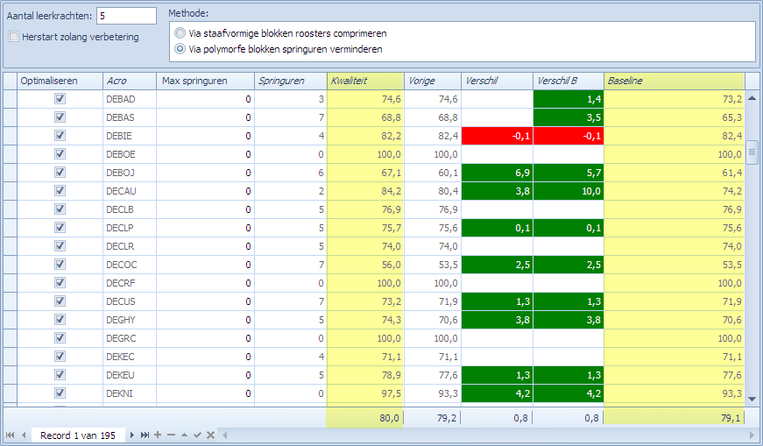This screenshot has width=763, height=446.
Task: Toggle Optimaliseren checkbox for DEBIE
Action: [x=60, y=136]
